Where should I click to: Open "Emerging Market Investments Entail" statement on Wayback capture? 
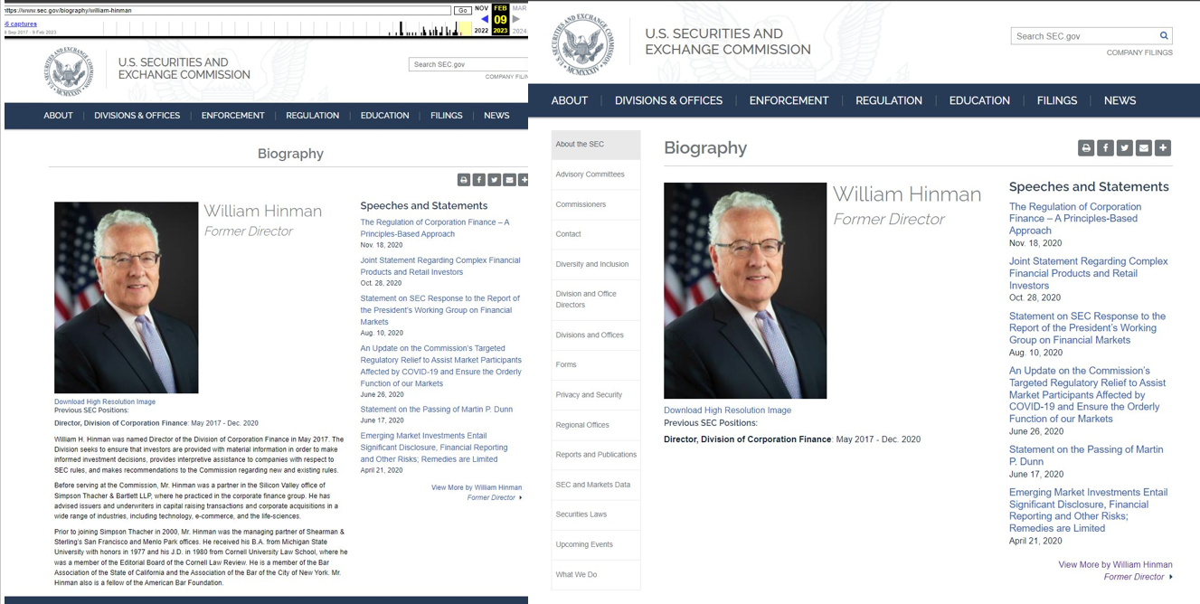(434, 448)
